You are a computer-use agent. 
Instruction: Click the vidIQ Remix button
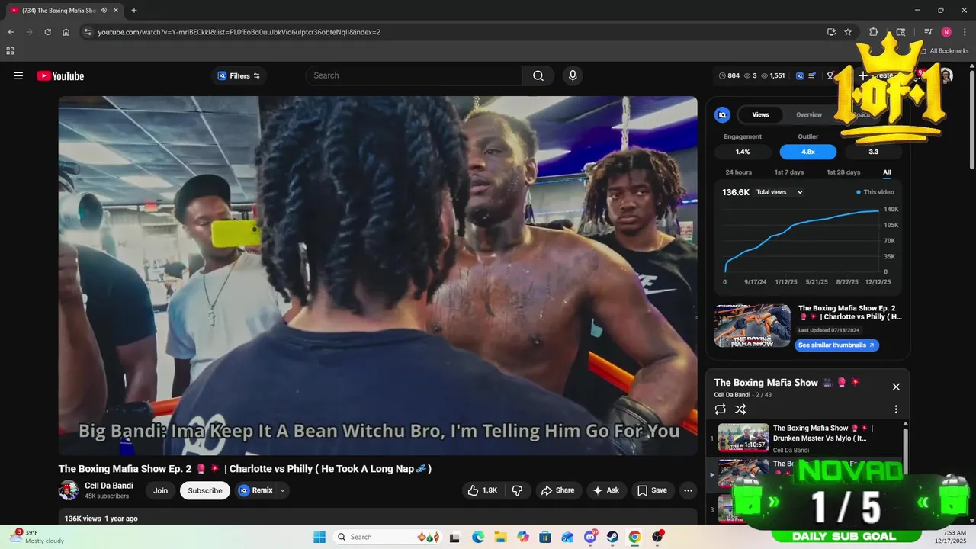tap(255, 490)
